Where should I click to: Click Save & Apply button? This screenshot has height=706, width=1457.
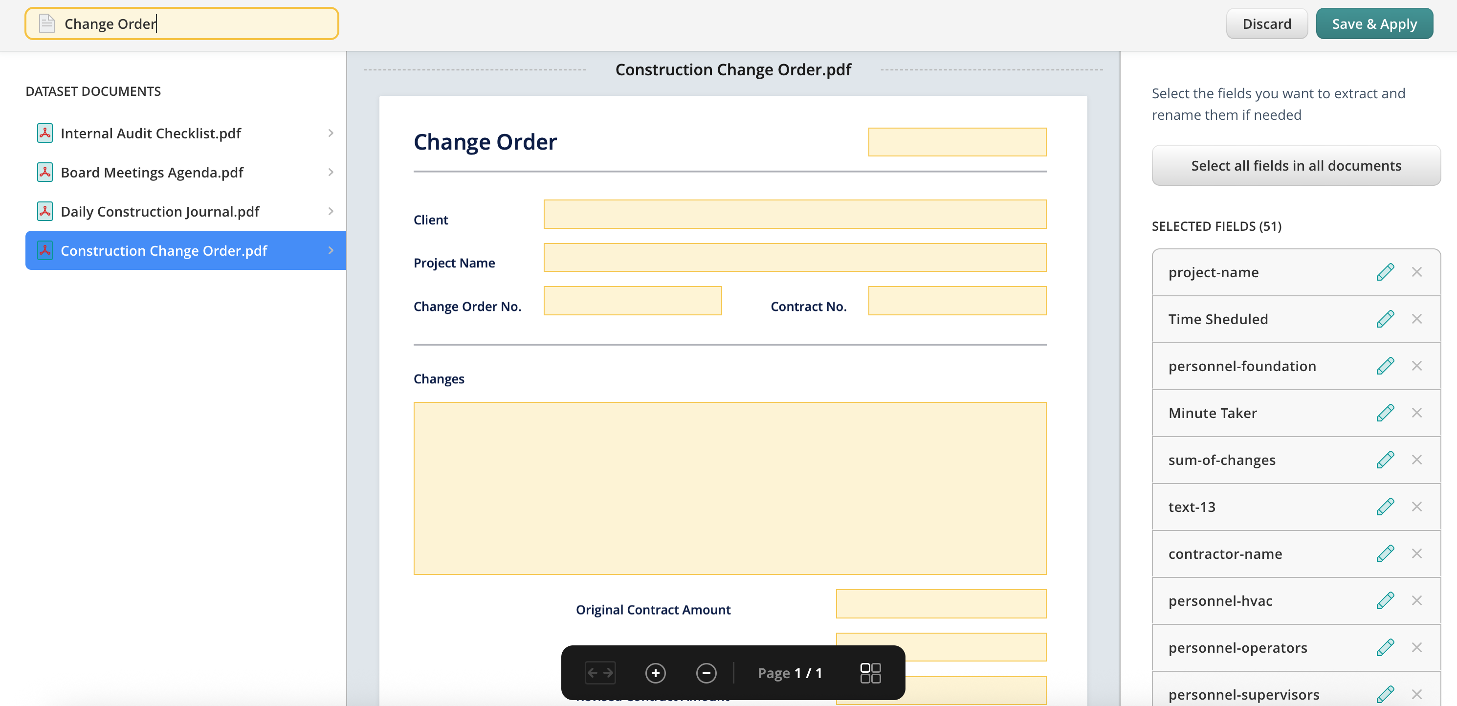point(1374,24)
